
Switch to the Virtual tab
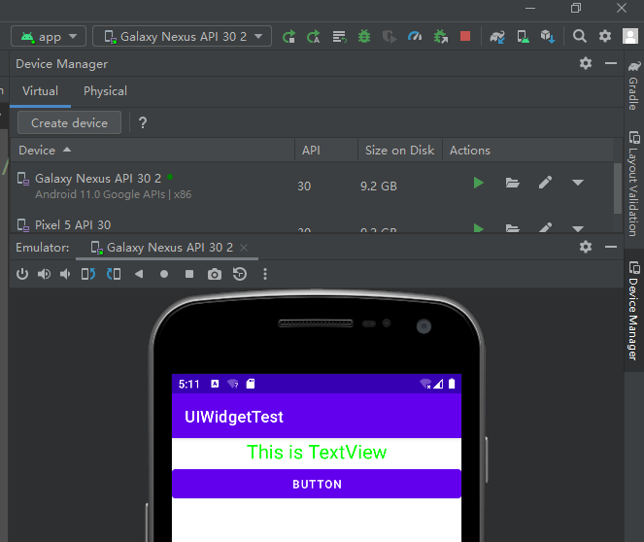[x=40, y=91]
